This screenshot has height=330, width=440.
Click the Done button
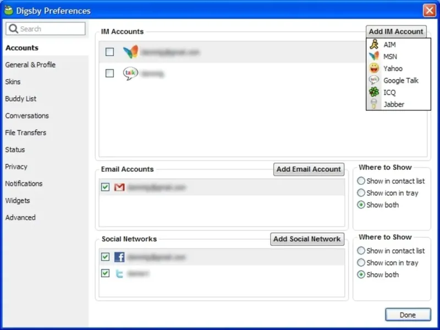pos(408,315)
